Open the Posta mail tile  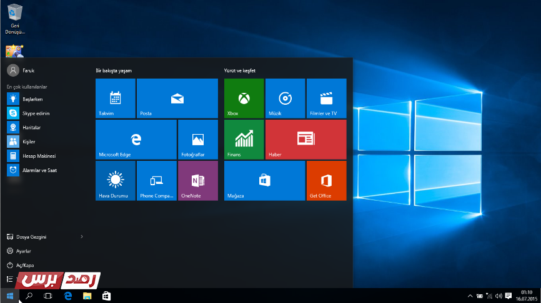(177, 99)
